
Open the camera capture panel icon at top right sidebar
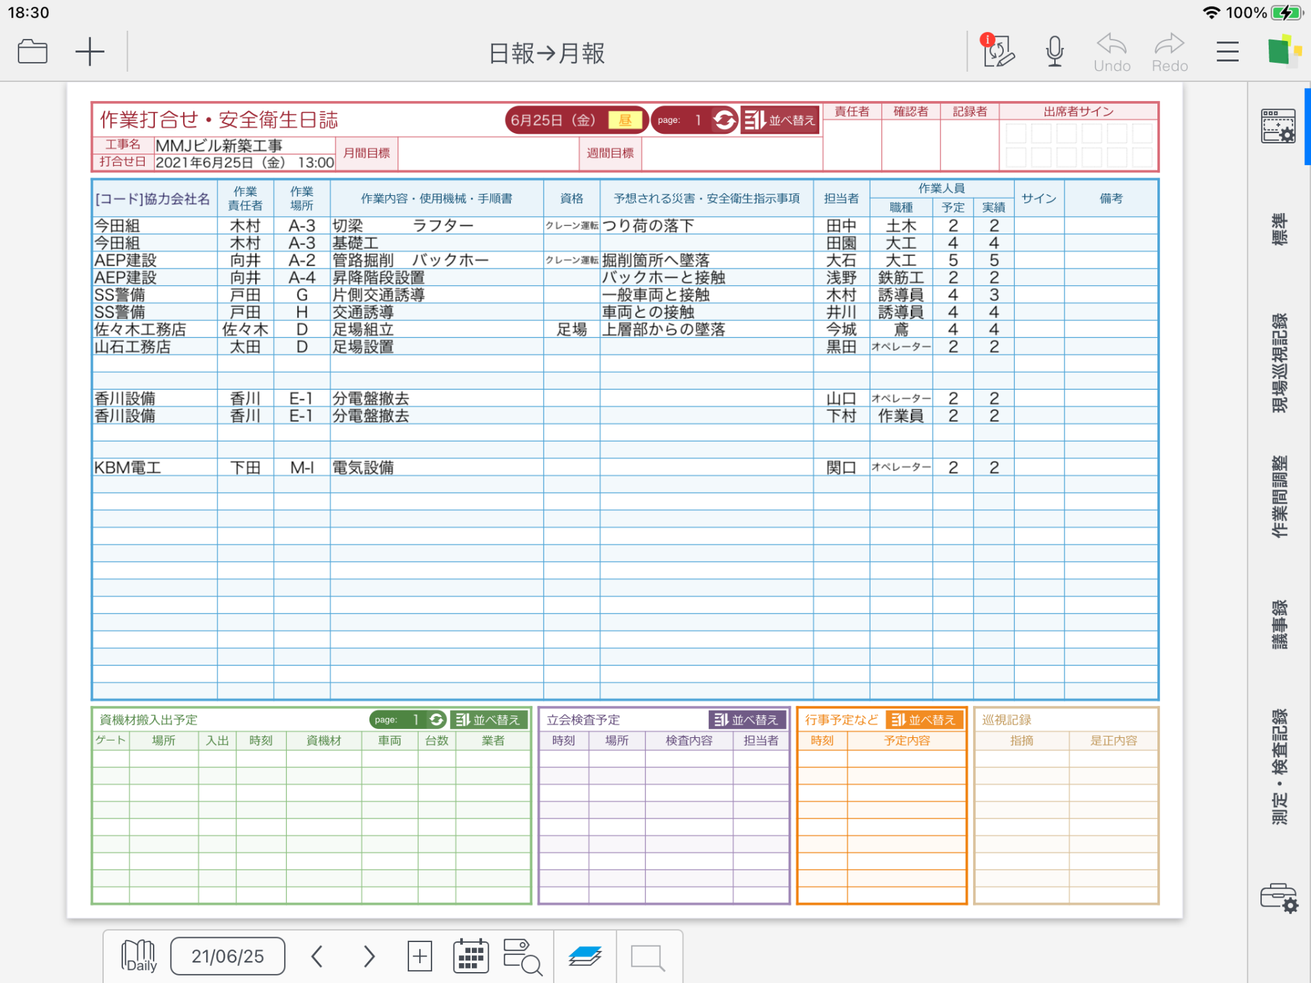[x=1280, y=125]
